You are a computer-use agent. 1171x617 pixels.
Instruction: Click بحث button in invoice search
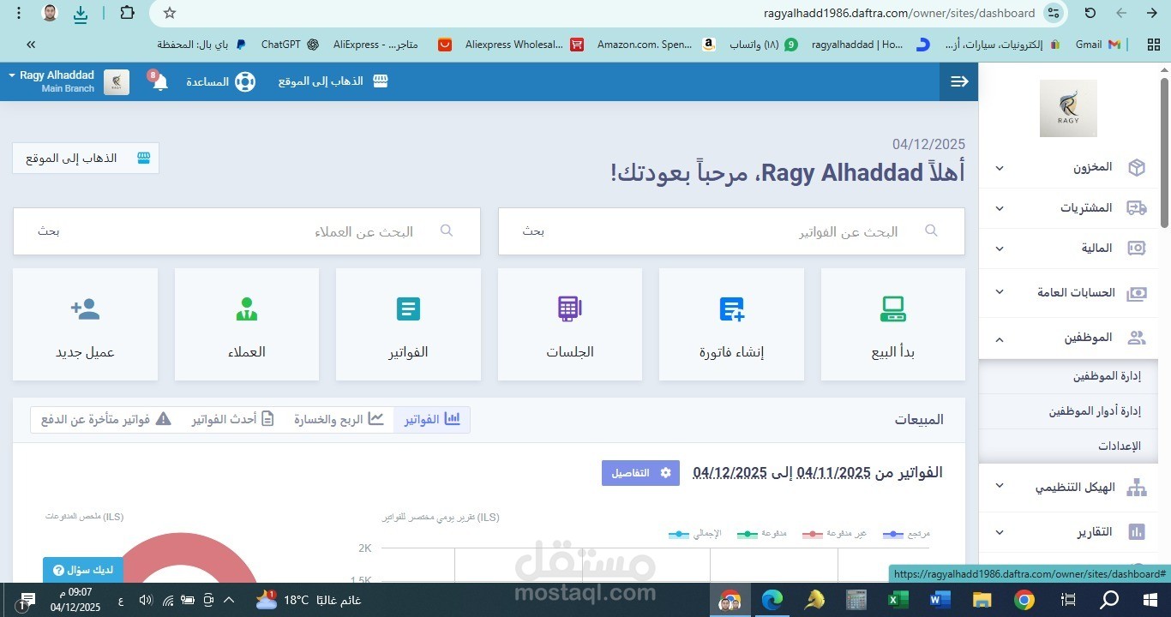click(533, 231)
